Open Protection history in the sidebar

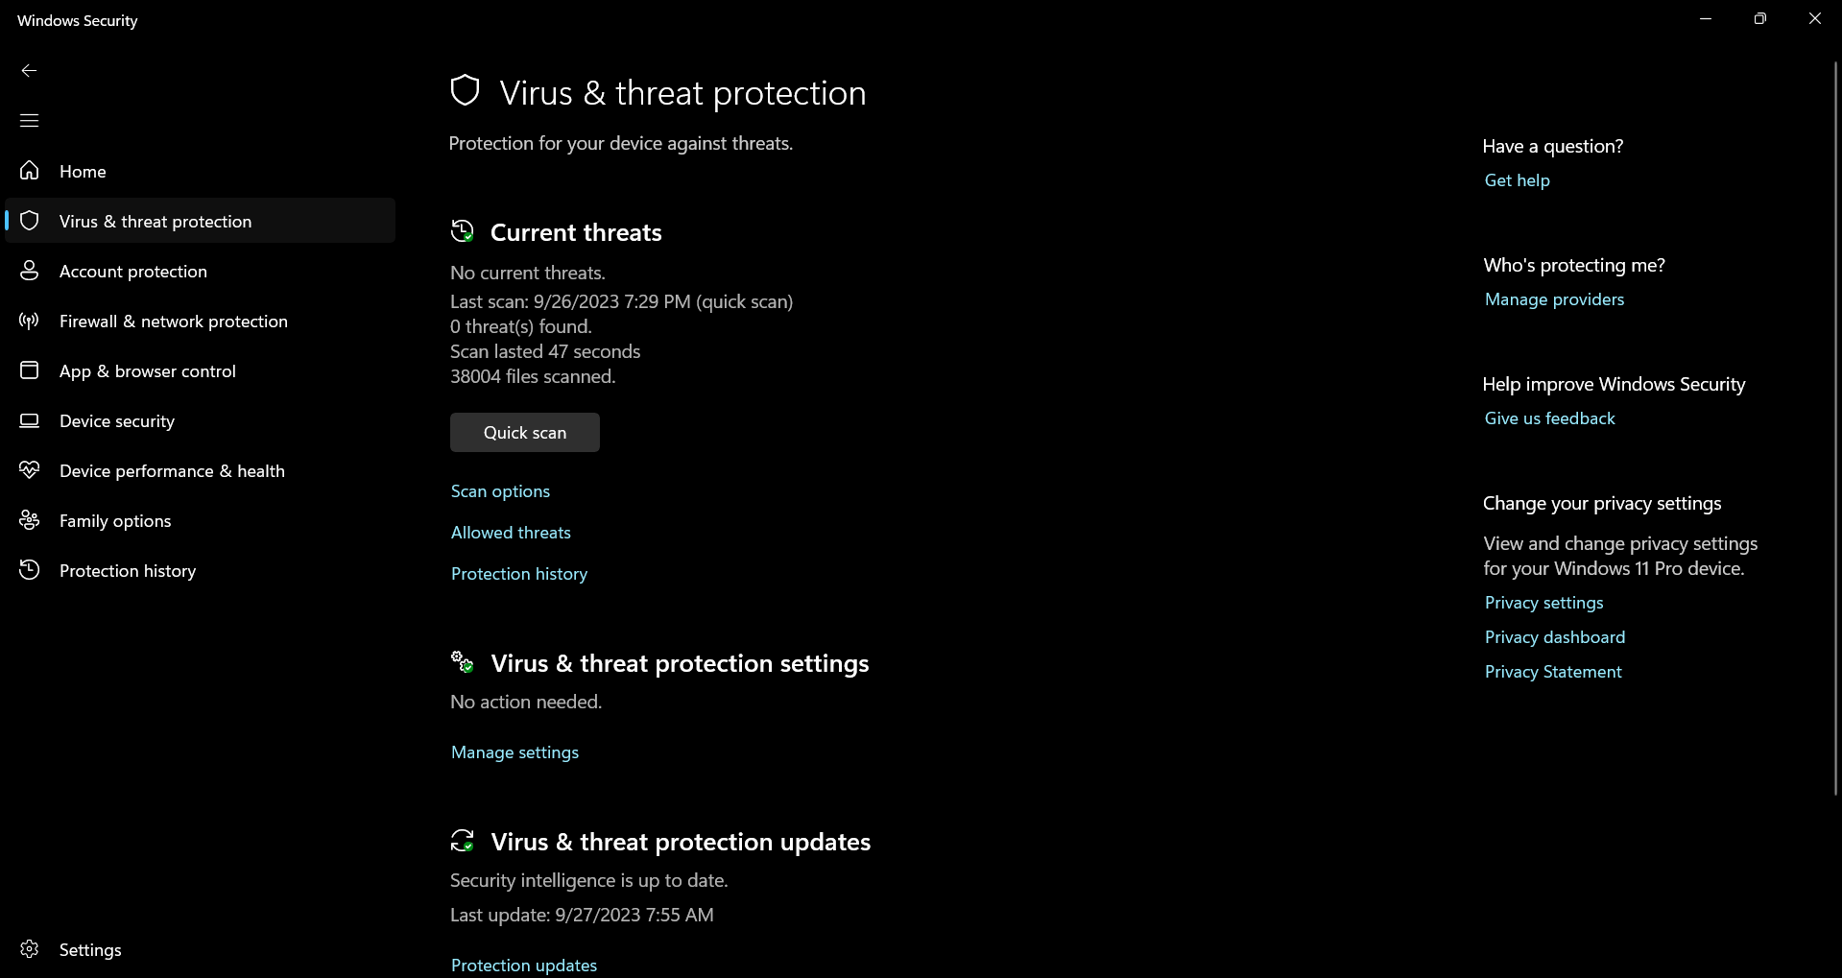128,570
